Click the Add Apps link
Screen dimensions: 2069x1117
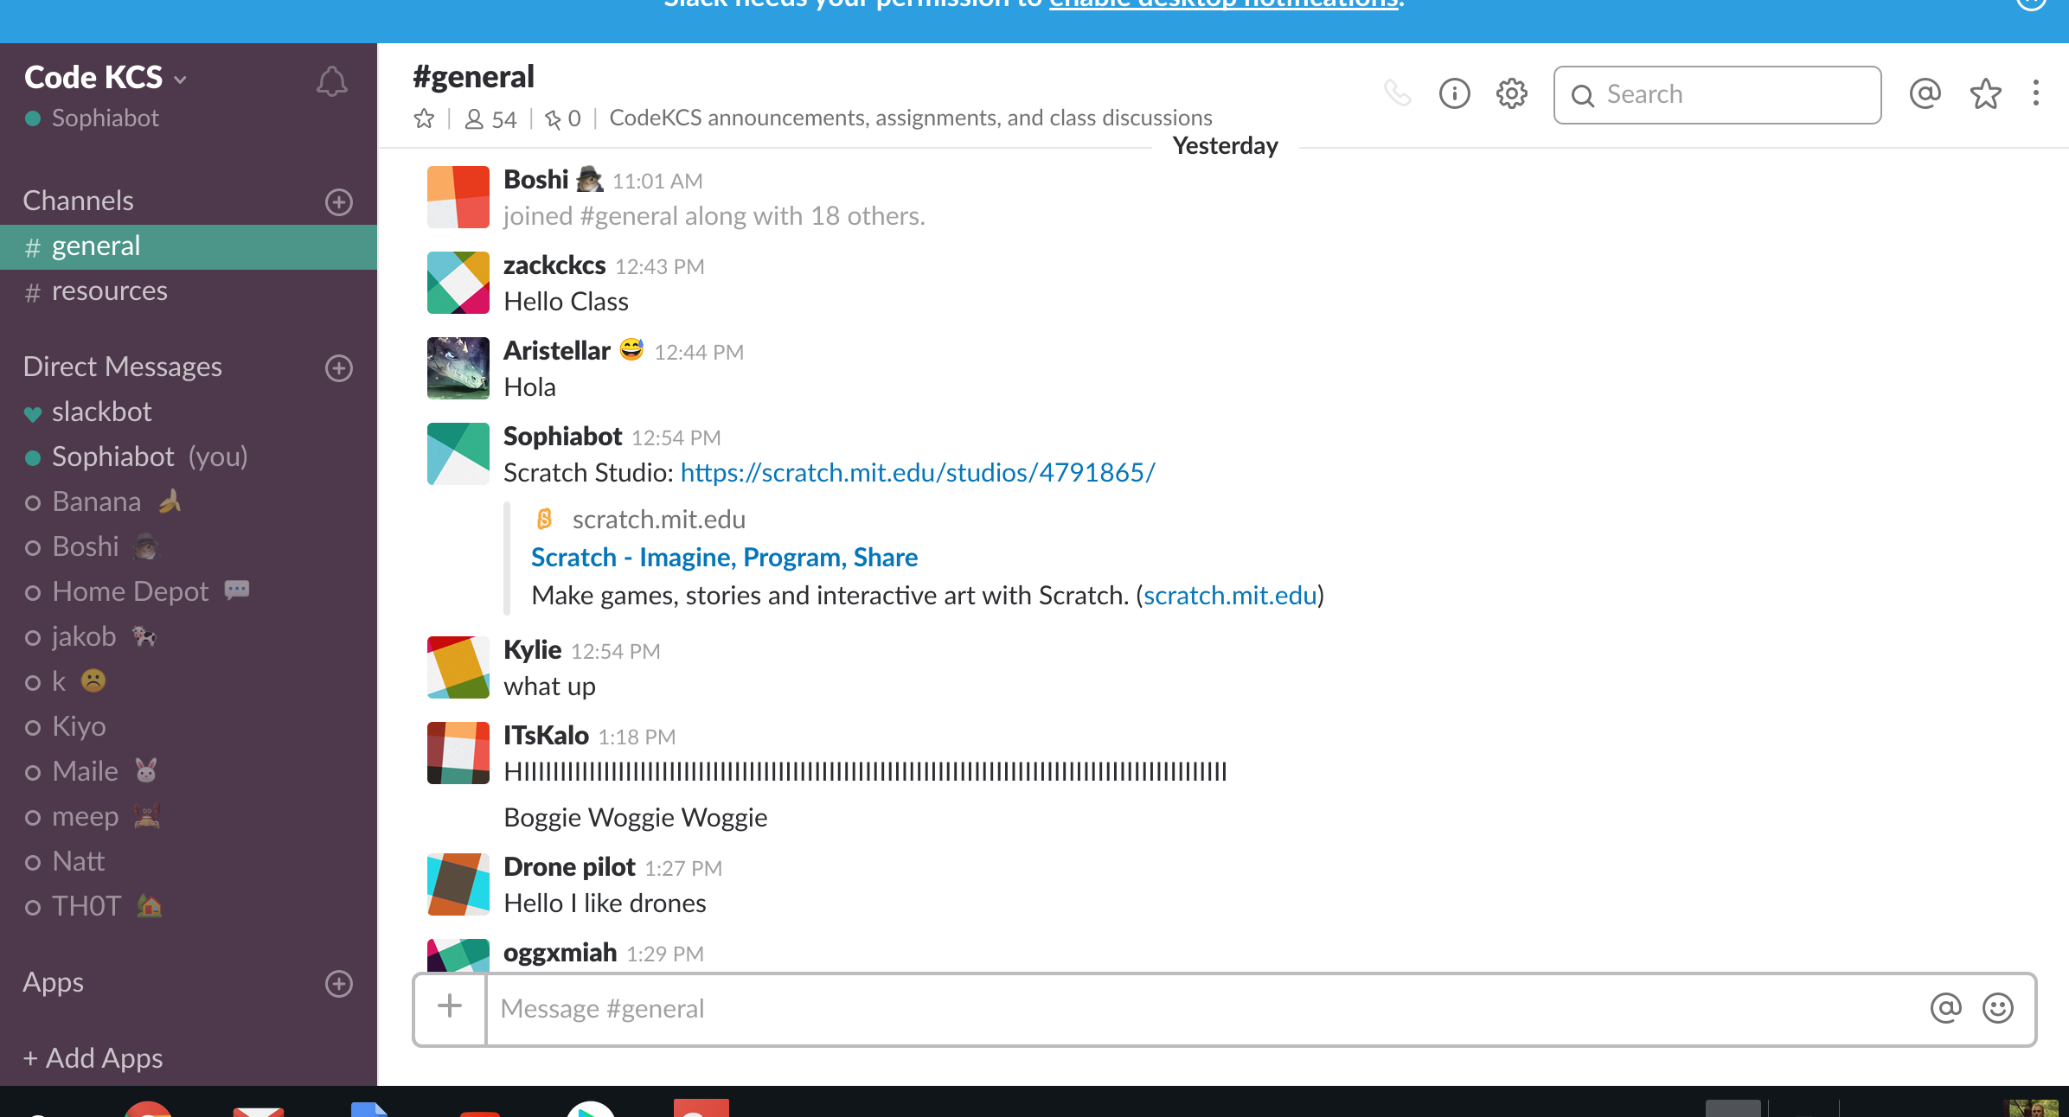click(x=93, y=1058)
